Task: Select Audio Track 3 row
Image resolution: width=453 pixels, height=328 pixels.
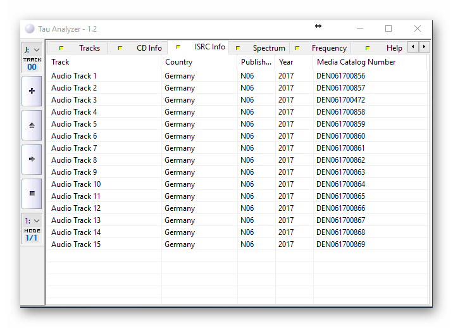Action: click(74, 100)
